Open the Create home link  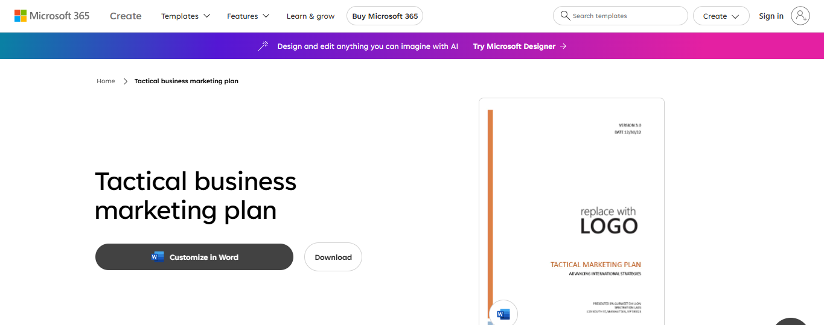coord(126,16)
